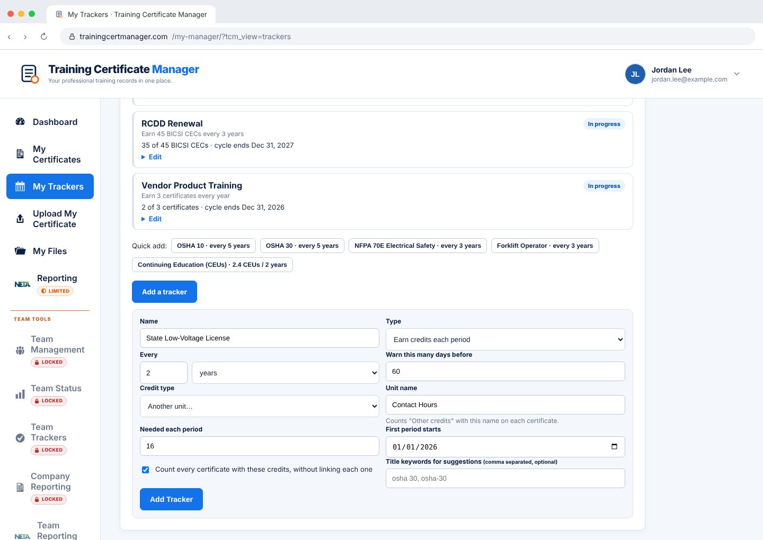Image resolution: width=763 pixels, height=540 pixels.
Task: Click the Vendor Product Training tracker title
Action: pyautogui.click(x=192, y=185)
